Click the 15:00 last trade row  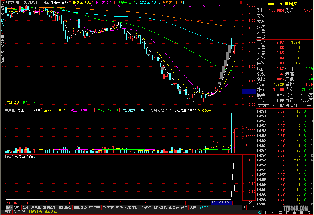pos(285,204)
